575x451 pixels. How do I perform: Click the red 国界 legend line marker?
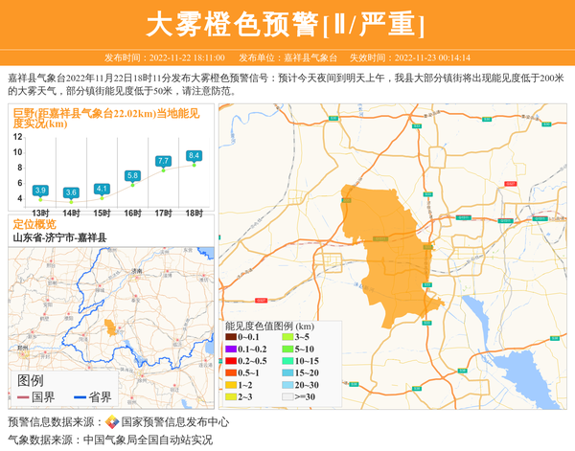(23, 397)
